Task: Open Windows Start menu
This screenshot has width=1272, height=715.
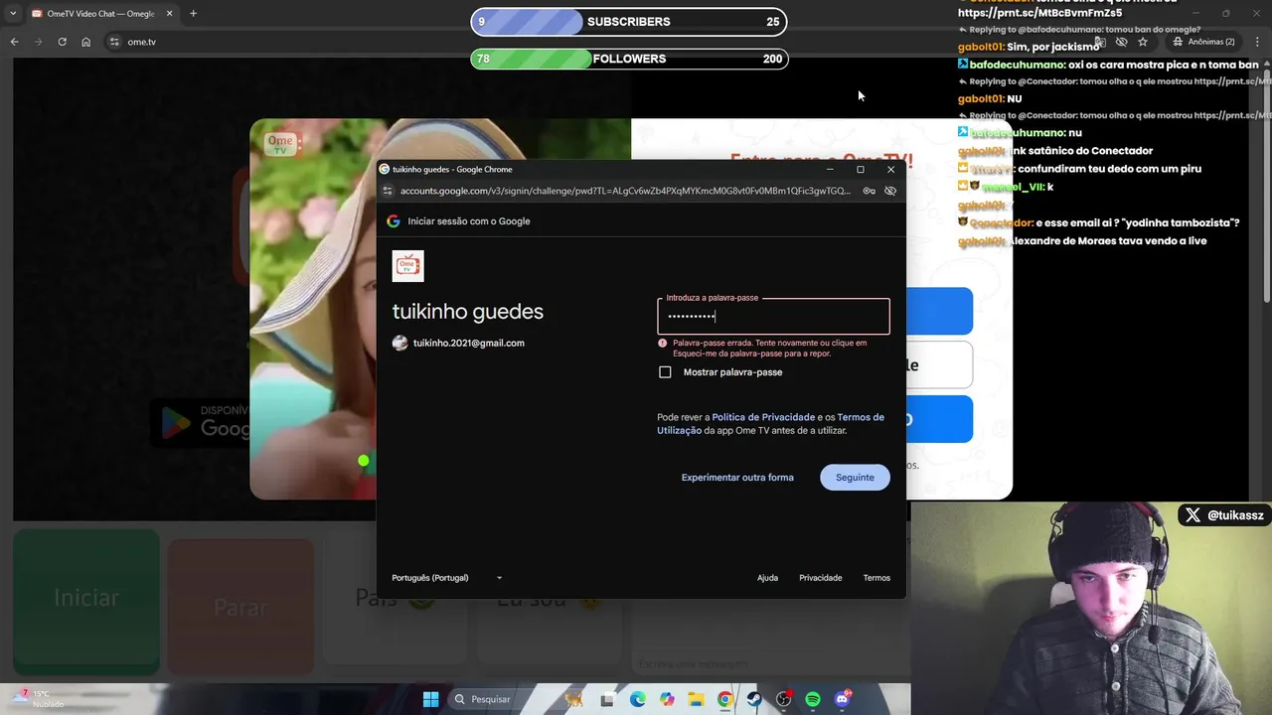Action: 430,699
